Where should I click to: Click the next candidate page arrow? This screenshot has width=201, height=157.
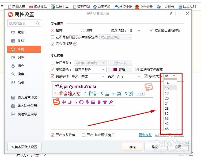click(x=143, y=94)
